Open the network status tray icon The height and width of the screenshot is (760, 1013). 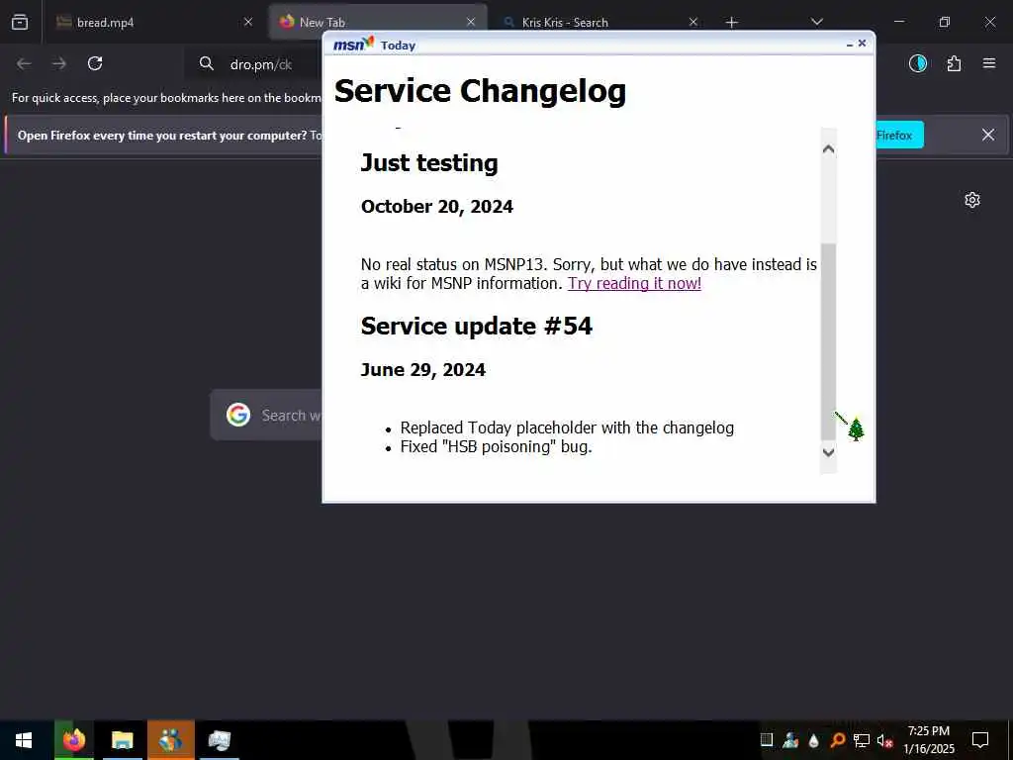tap(862, 740)
